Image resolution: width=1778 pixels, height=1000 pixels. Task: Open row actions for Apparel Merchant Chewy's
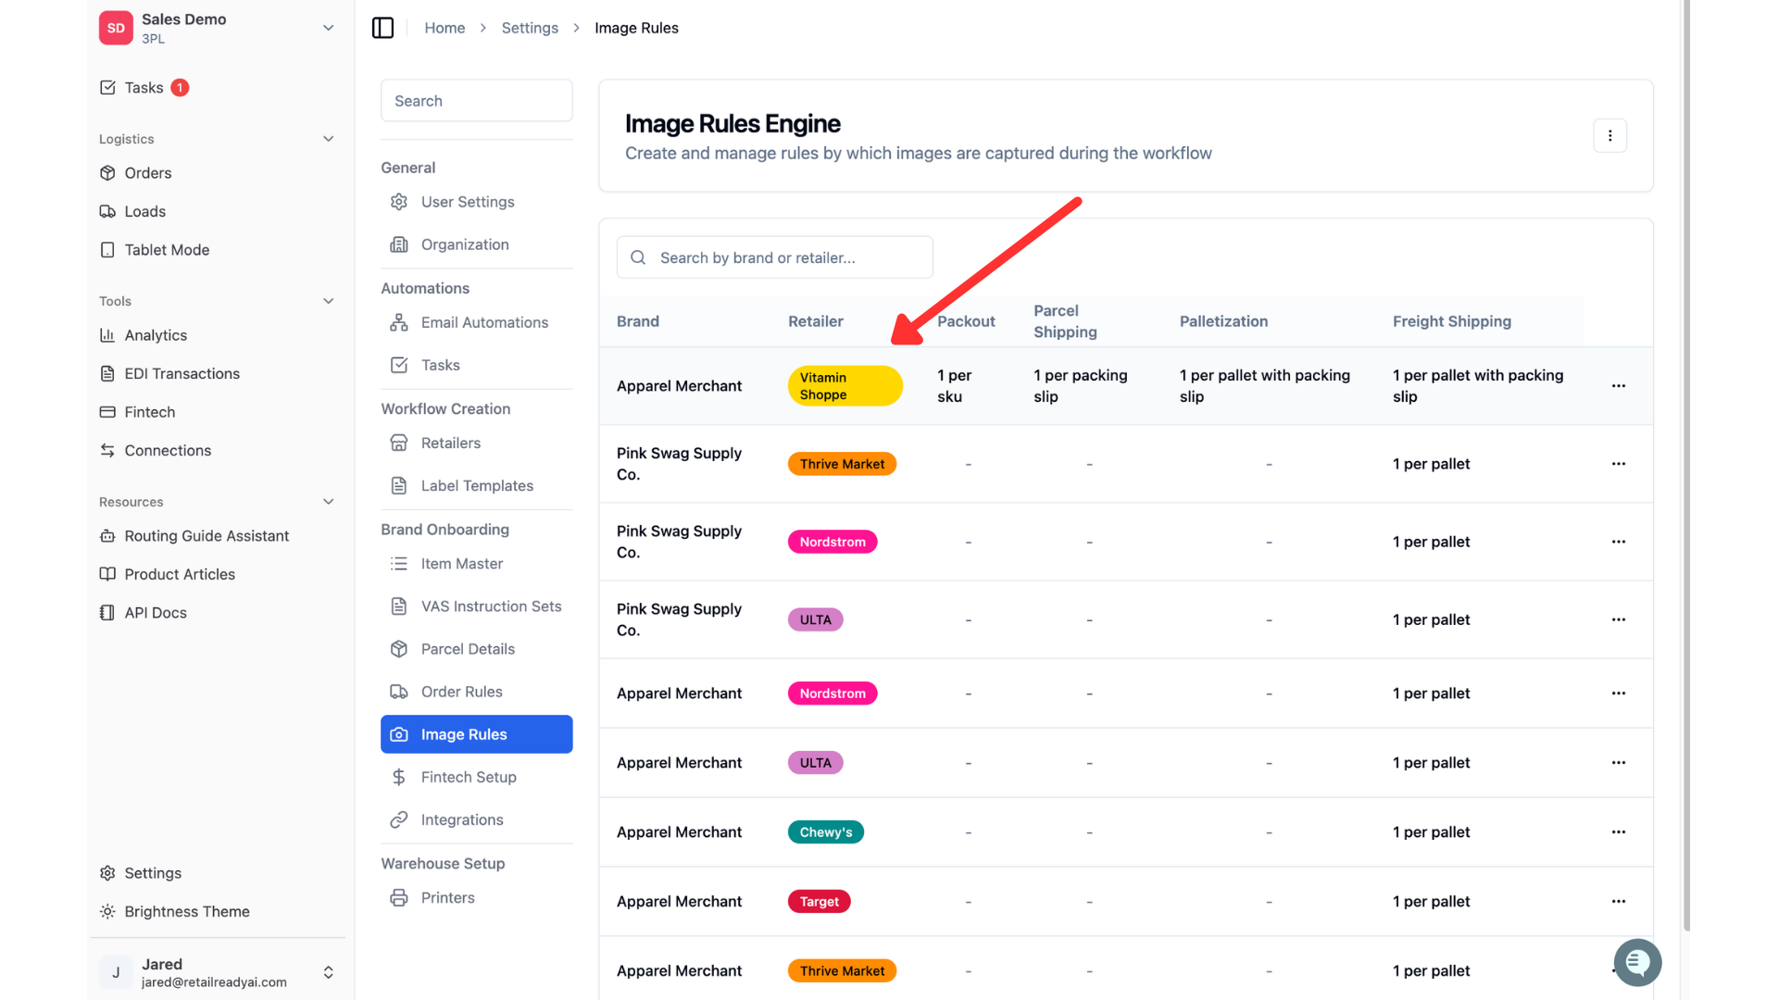[1618, 832]
